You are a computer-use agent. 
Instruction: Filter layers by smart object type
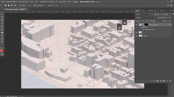click(x=167, y=14)
